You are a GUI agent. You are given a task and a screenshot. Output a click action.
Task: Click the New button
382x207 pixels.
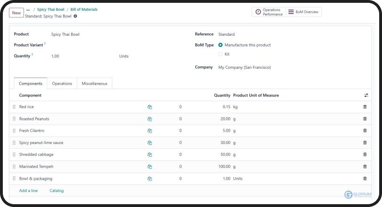[16, 13]
